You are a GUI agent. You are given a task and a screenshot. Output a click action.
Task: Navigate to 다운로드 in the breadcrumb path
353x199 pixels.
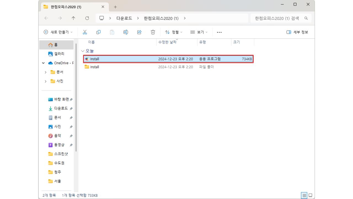coord(125,18)
